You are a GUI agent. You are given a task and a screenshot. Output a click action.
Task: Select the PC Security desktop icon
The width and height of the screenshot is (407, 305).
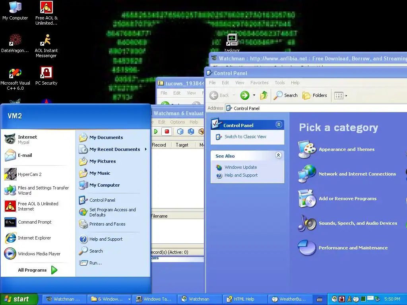46,76
